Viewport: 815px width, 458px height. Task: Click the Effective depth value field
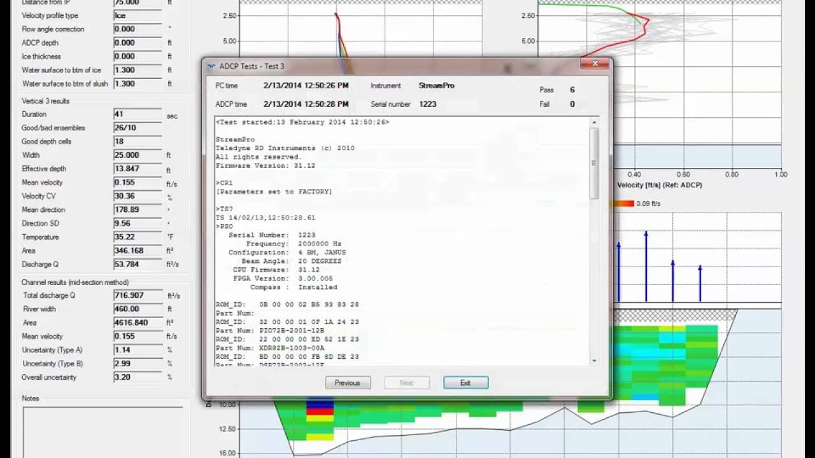click(138, 169)
